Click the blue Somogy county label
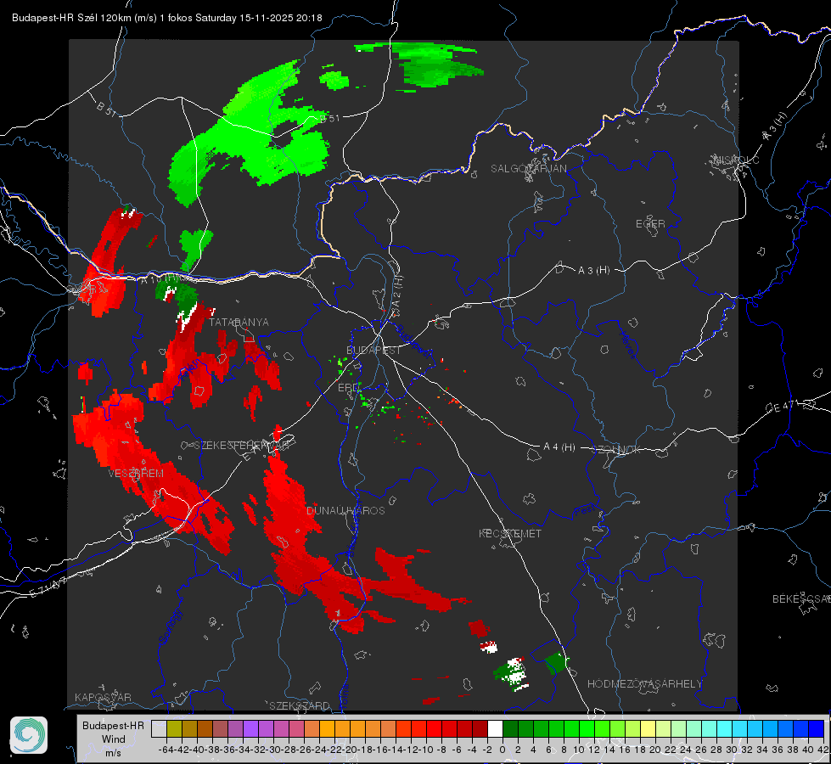 tap(170, 626)
